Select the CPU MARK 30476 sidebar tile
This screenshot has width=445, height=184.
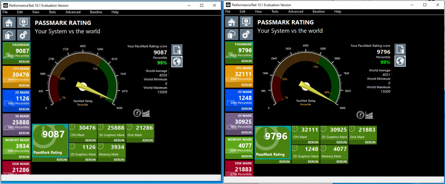click(16, 77)
